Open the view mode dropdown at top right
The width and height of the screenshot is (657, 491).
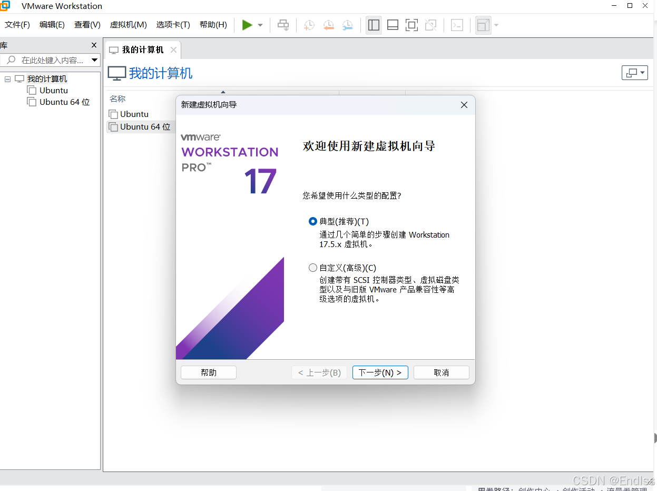[635, 73]
